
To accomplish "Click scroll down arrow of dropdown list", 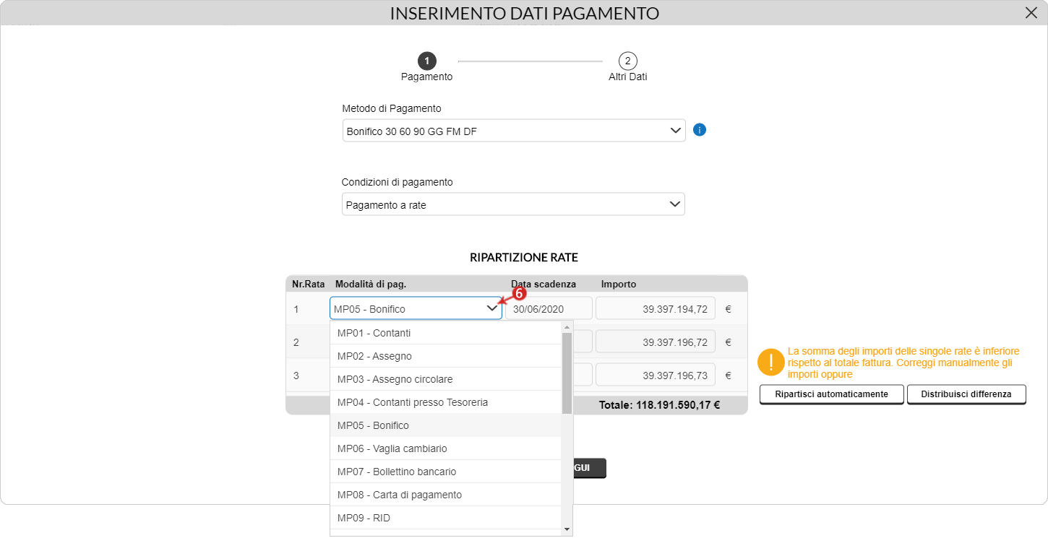I will pos(567,529).
